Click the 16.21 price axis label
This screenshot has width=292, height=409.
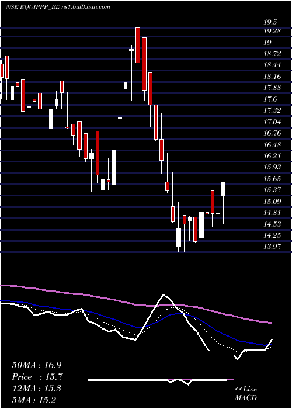(272, 156)
